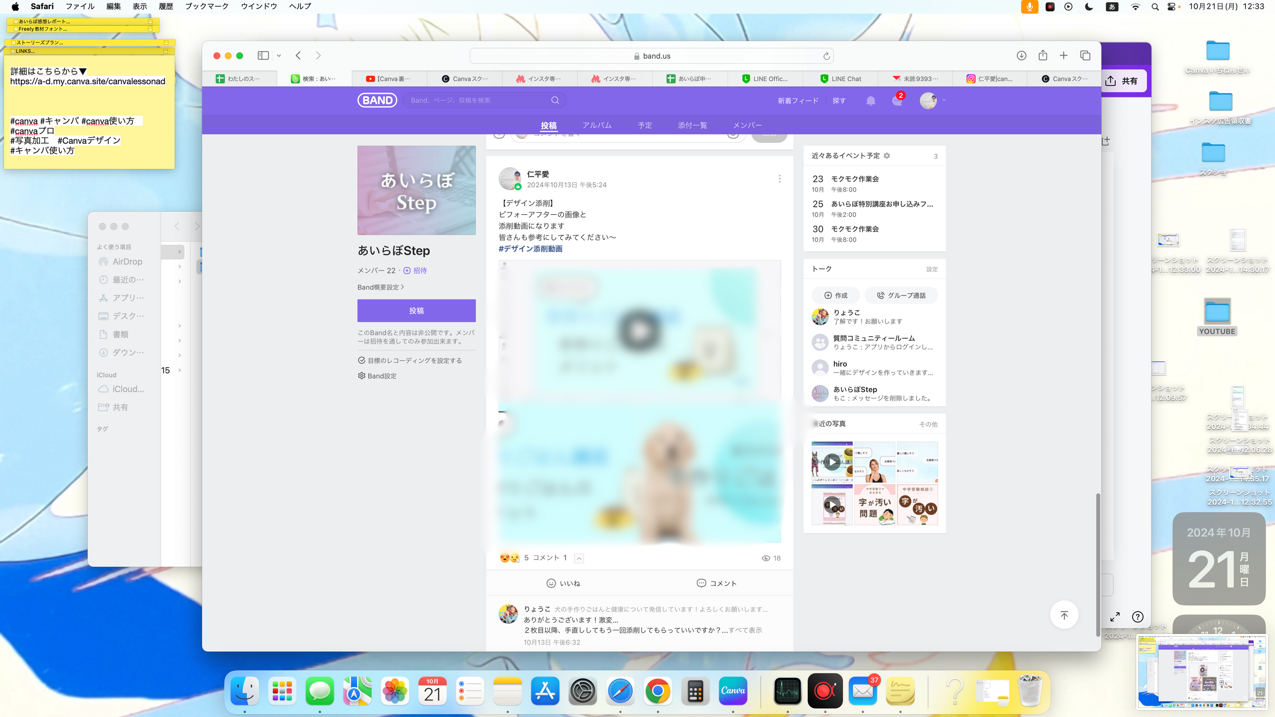Screen dimensions: 1275x717
Task: Start a グループ通話
Action: point(901,295)
